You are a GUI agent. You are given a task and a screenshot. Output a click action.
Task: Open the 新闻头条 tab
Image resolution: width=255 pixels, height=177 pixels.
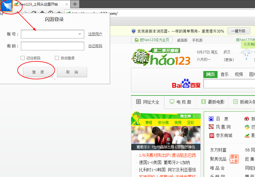point(242,102)
